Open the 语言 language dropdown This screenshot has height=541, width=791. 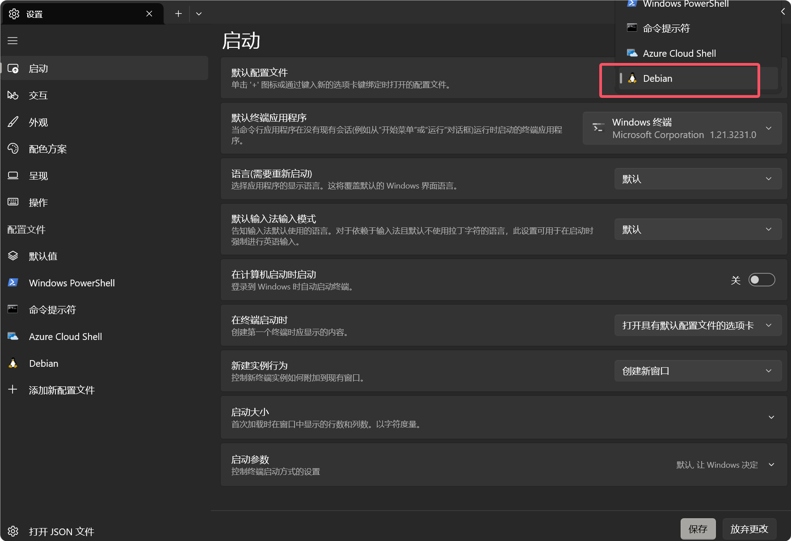(x=697, y=178)
